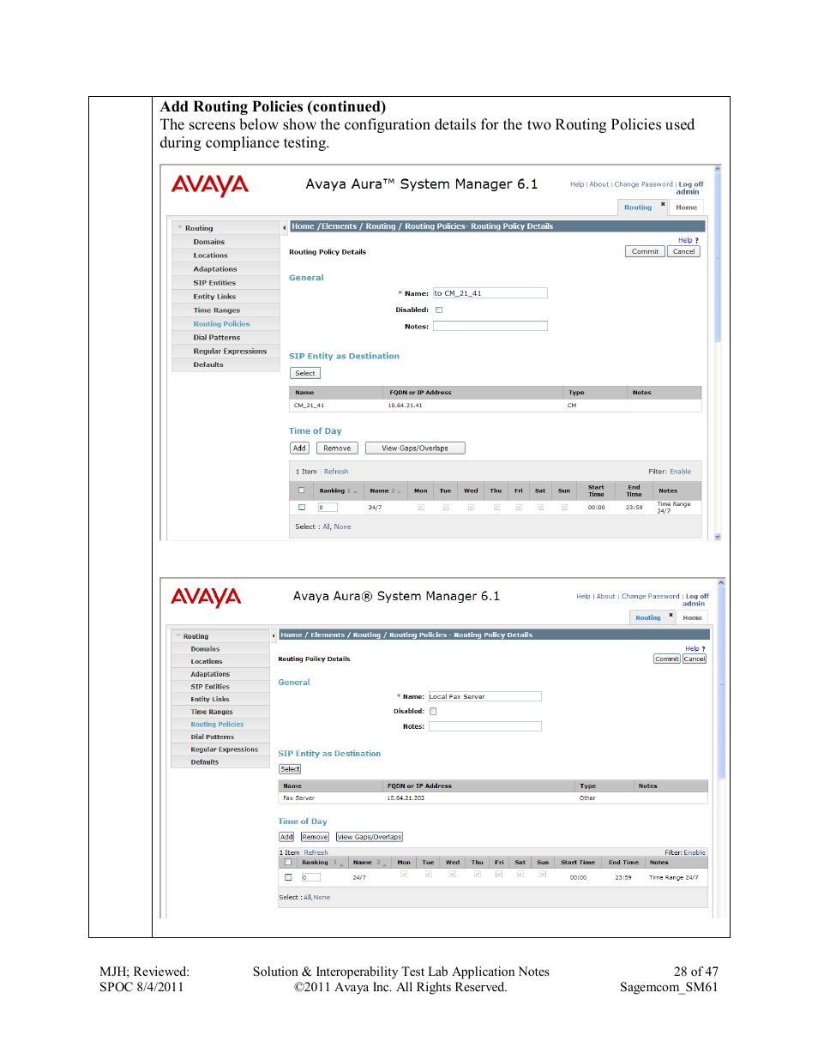Viewport: 818px width, 1059px height.
Task: Switch to the Home tab in Local Fax Server screenshot
Action: point(692,617)
